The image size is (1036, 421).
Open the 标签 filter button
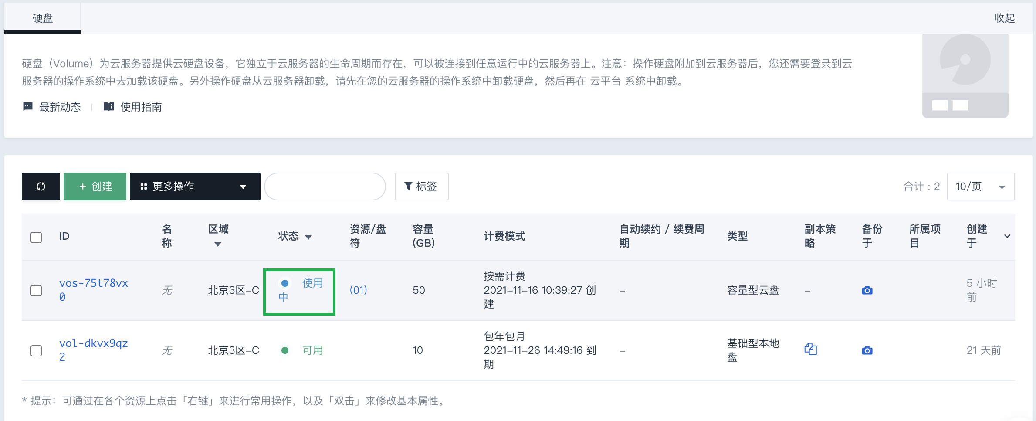(x=421, y=187)
